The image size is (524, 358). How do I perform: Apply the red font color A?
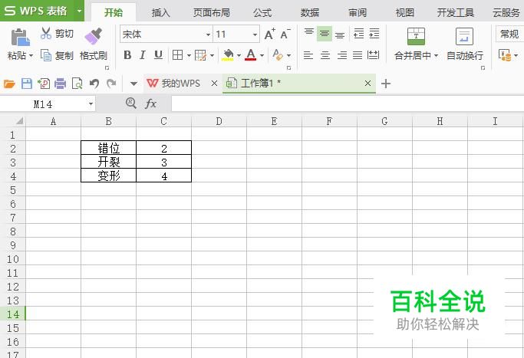(251, 54)
